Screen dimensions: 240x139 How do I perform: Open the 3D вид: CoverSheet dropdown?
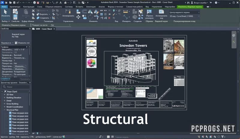[x=184, y=16]
